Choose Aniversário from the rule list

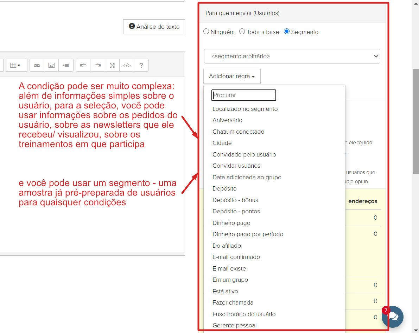(227, 120)
